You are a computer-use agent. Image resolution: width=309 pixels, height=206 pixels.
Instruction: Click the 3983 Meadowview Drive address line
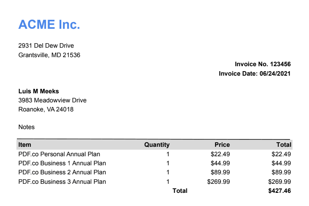point(52,100)
